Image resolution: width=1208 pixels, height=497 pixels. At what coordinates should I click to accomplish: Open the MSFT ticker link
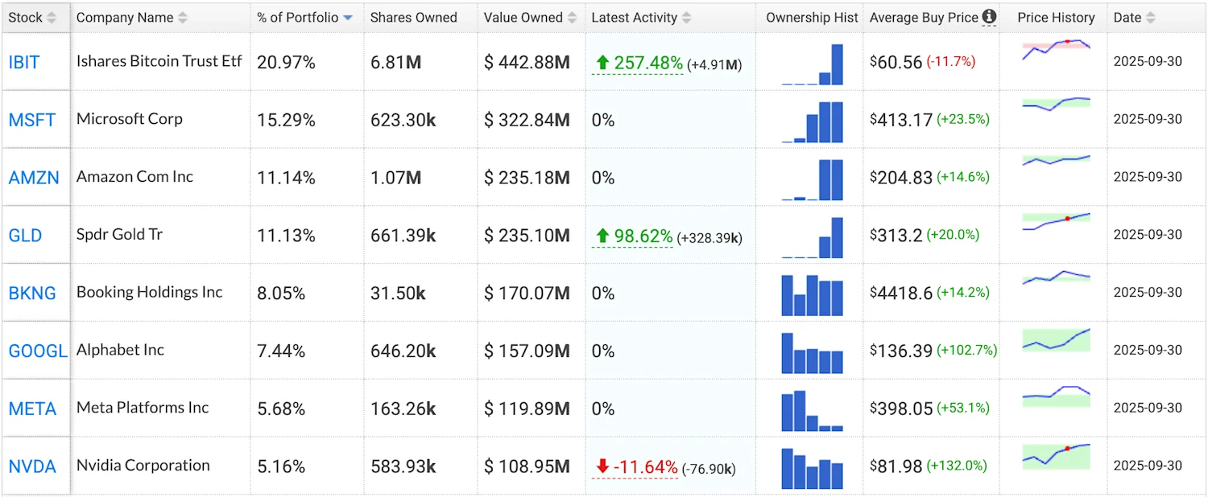tap(30, 119)
